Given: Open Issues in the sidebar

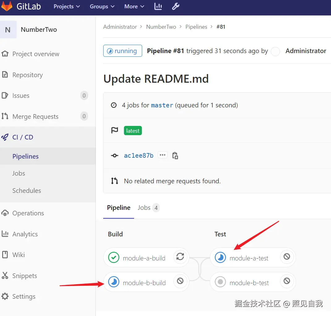Looking at the screenshot, I should pos(21,96).
